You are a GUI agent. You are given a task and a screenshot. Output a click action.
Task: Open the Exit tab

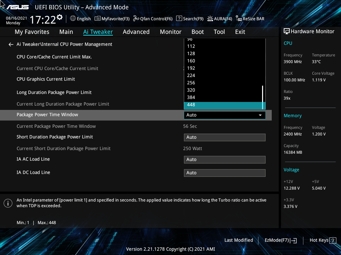240,32
